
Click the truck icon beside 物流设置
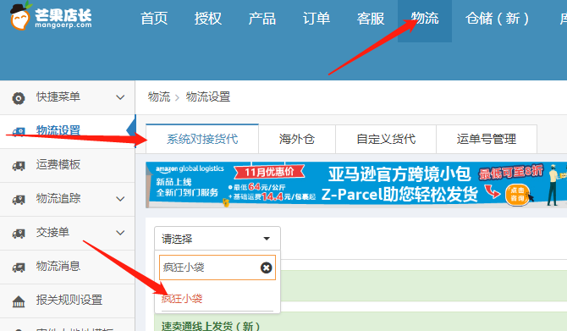point(19,132)
